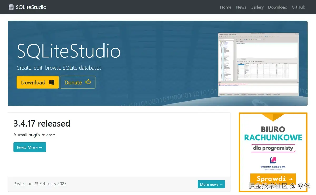Image resolution: width=316 pixels, height=195 pixels.
Task: Click the Read More button
Action: pos(29,147)
